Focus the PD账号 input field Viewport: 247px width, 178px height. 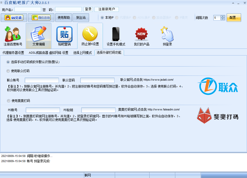(43, 110)
